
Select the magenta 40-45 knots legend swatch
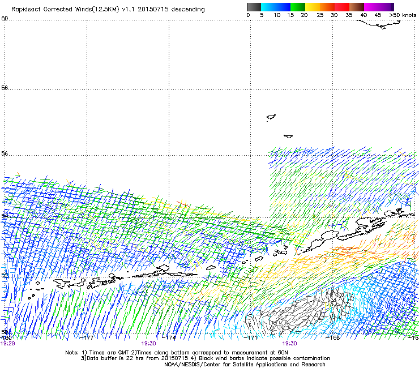(371, 7)
